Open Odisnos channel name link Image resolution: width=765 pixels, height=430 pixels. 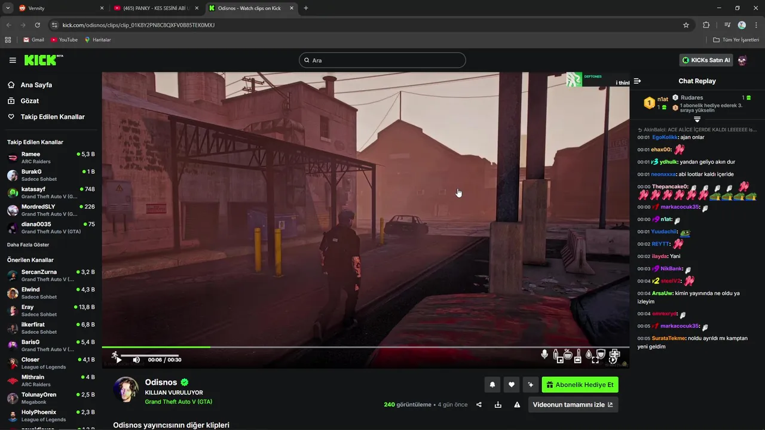pos(161,382)
